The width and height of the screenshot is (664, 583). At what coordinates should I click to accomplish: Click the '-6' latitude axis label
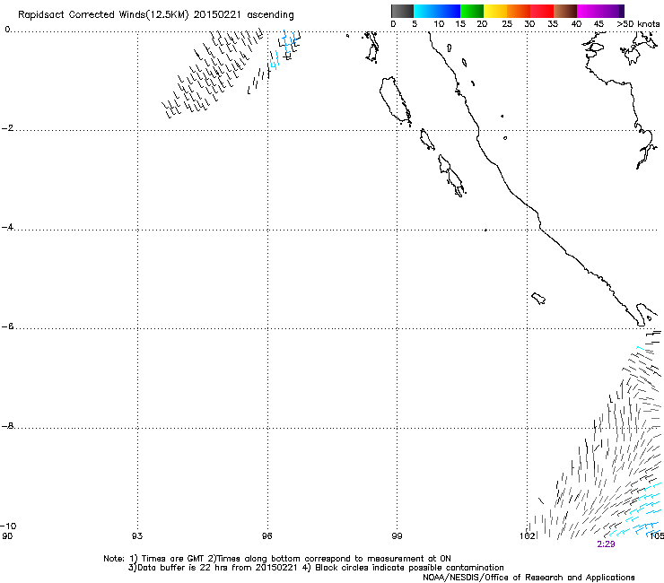(x=8, y=326)
